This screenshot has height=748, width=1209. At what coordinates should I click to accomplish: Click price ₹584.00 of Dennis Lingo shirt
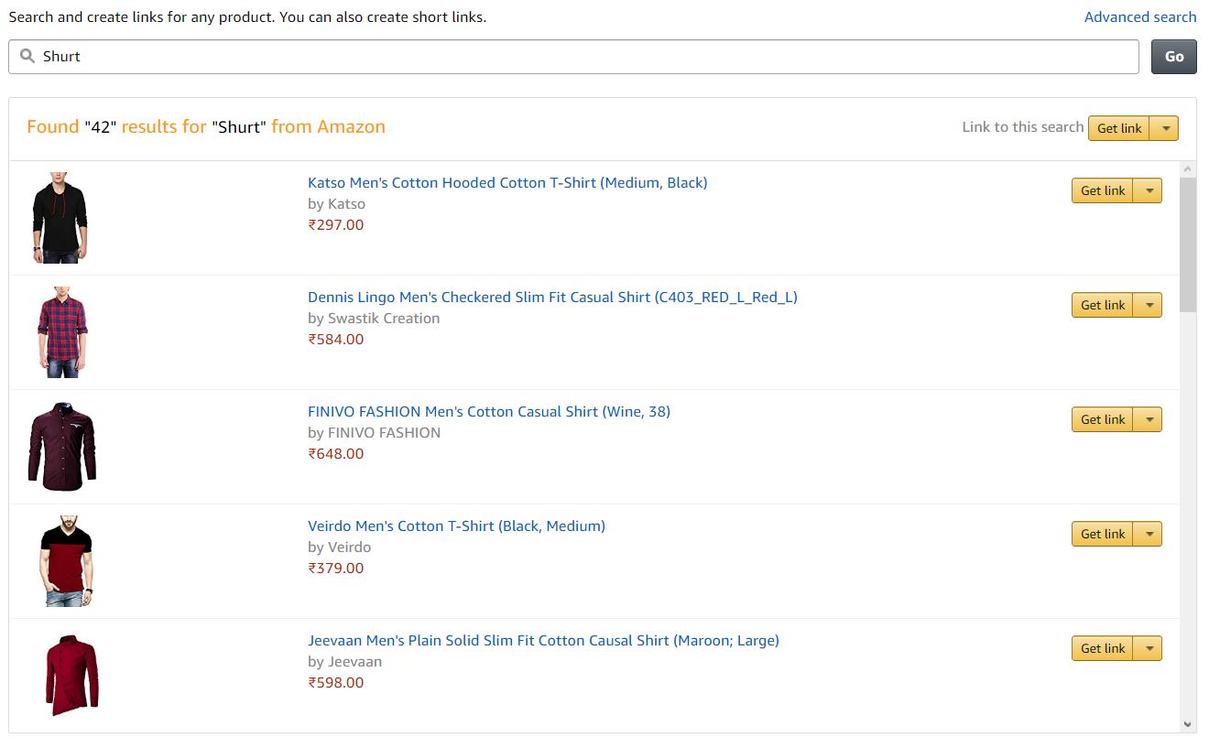click(336, 340)
